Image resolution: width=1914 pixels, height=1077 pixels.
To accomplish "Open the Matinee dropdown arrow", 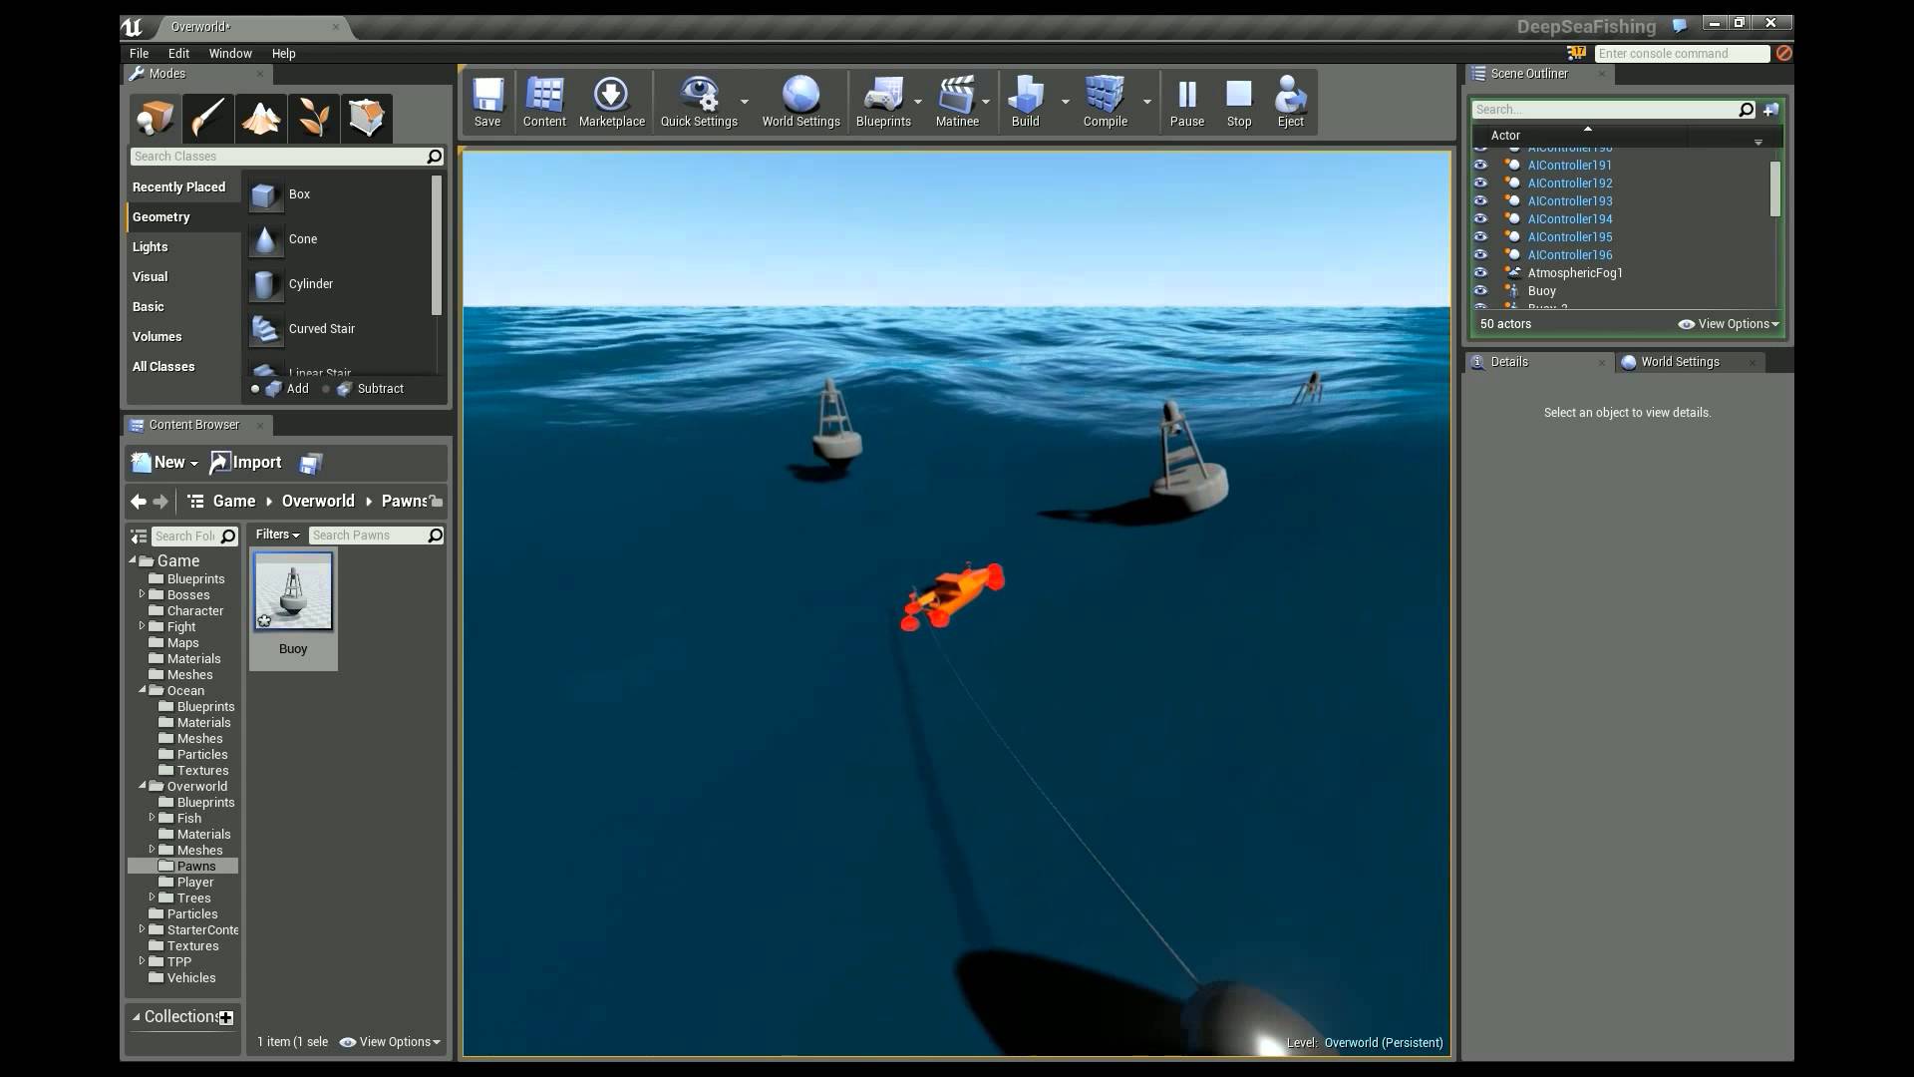I will click(986, 102).
